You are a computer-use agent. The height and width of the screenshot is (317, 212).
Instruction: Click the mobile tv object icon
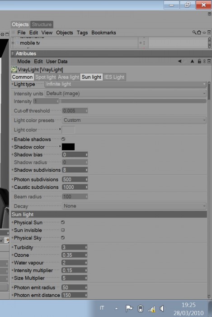[17, 43]
